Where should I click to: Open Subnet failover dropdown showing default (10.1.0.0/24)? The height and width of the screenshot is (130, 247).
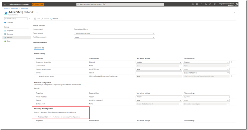[206, 73]
